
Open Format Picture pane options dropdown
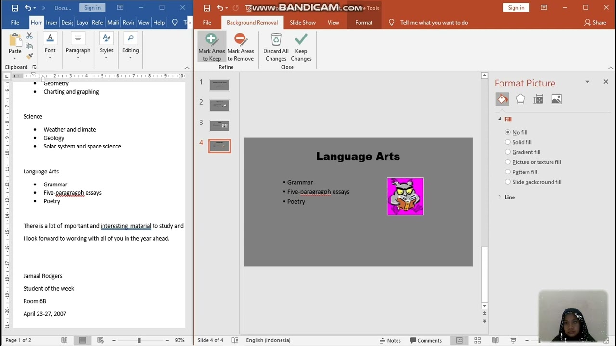point(587,82)
